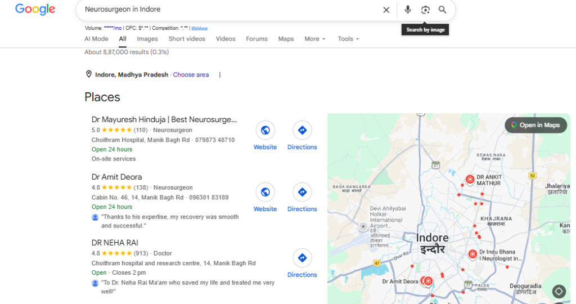Click the search volume link in keyword bar
Viewport: 576px width, 304px height.
pyautogui.click(x=112, y=28)
